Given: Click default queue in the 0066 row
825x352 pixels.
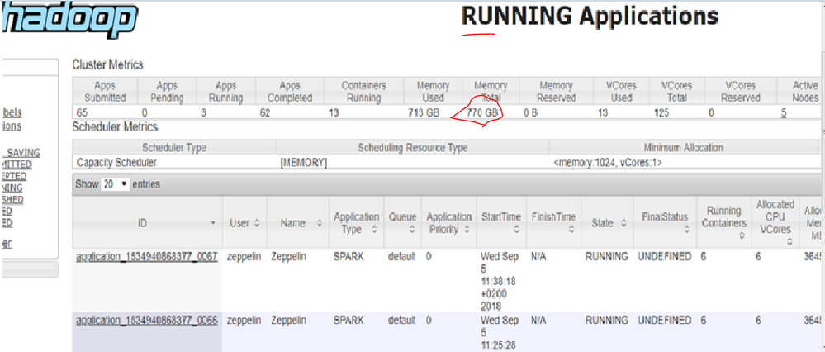Looking at the screenshot, I should point(402,321).
